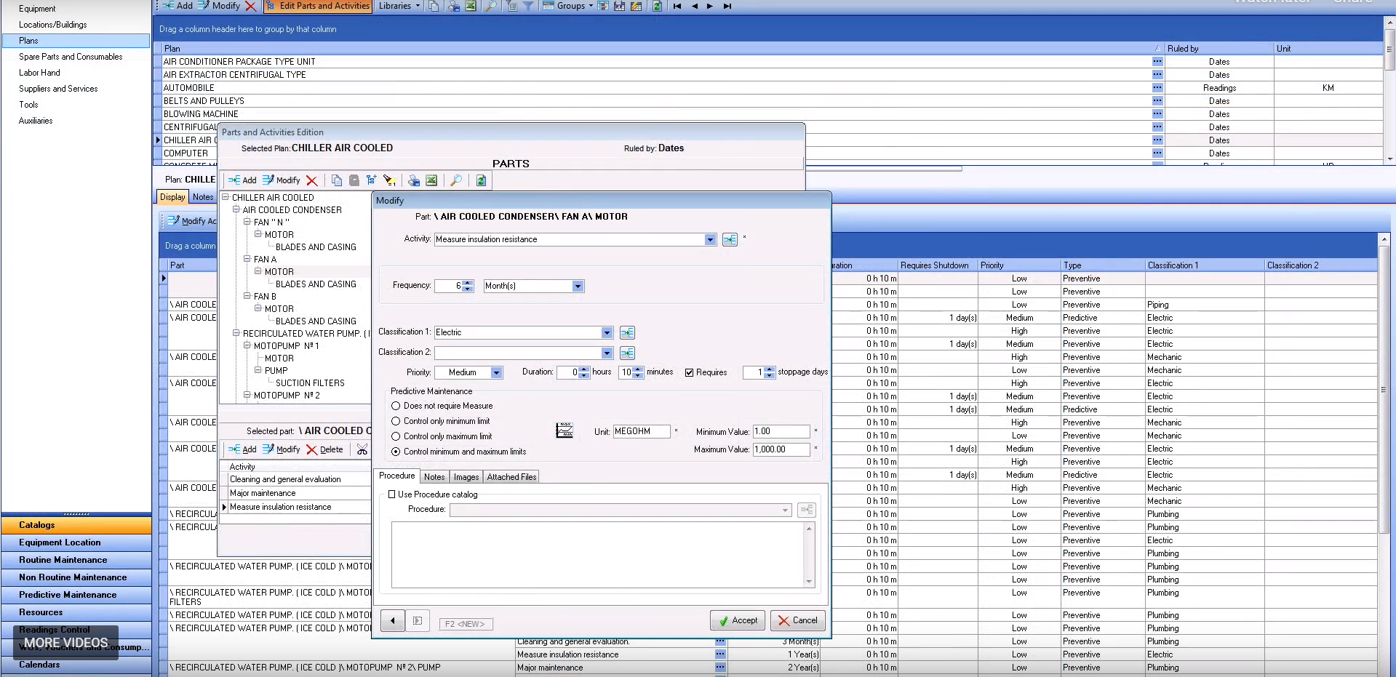Screen dimensions: 1396x677
Task: Click the scissors cut icon in the activities toolbar
Action: [x=362, y=449]
